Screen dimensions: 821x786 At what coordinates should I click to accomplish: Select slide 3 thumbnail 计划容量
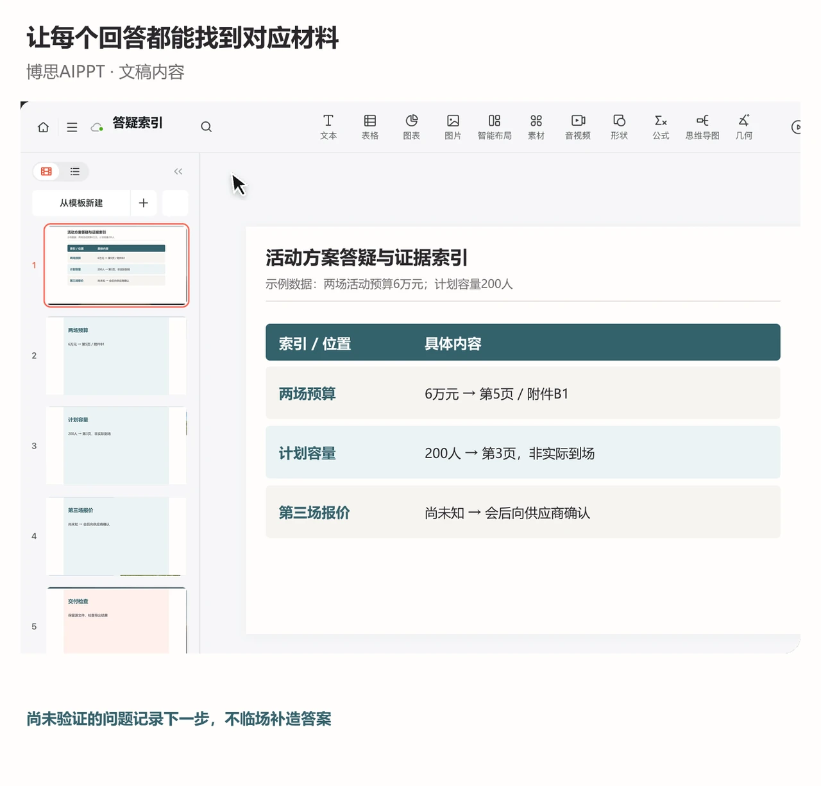click(116, 446)
